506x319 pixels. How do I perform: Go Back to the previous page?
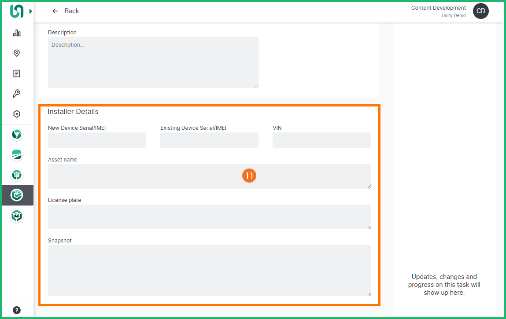tap(66, 11)
